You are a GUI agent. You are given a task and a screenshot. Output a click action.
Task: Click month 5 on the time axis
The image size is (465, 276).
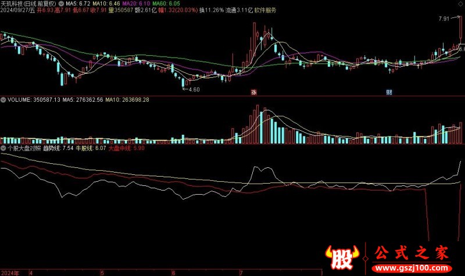pos(102,273)
